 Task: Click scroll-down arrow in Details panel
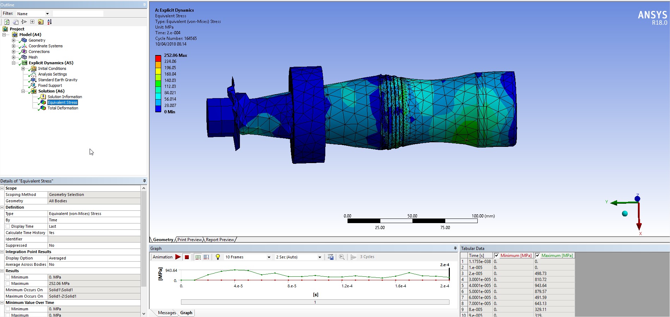coord(144,313)
